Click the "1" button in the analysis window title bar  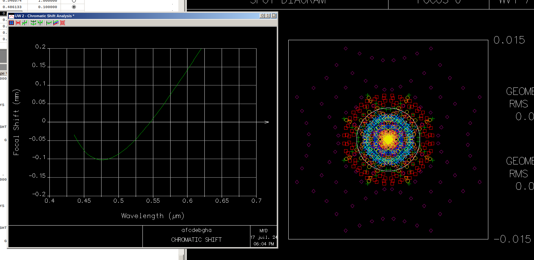pos(268,16)
